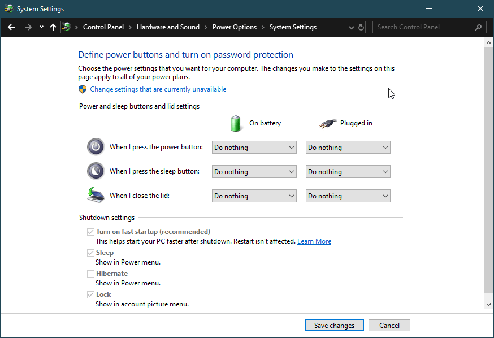This screenshot has height=338, width=494.
Task: Enable the Hibernate checkbox
Action: click(91, 274)
